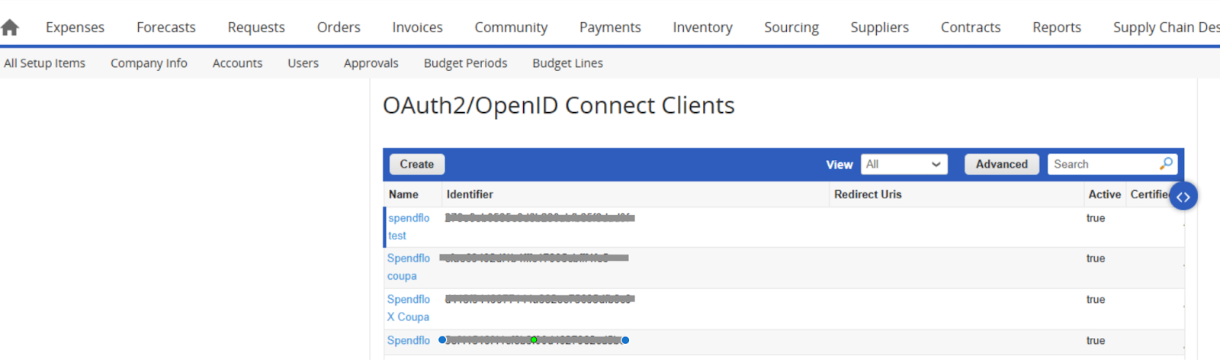Click the View label in the toolbar
The height and width of the screenshot is (360, 1220).
click(840, 165)
